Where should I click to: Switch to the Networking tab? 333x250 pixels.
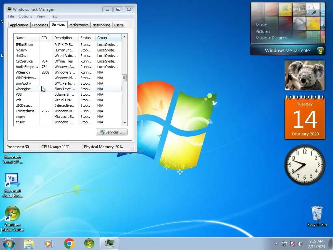coord(101,25)
